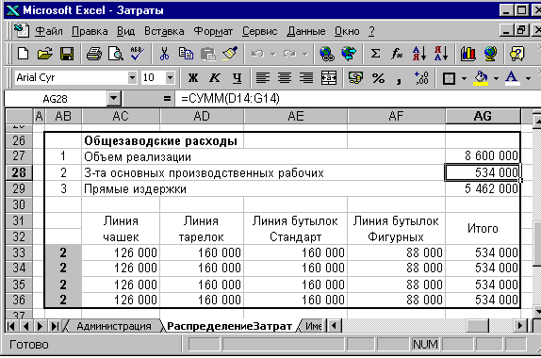Toggle underline Ч formatting
This screenshot has width=541, height=358.
pyautogui.click(x=237, y=78)
